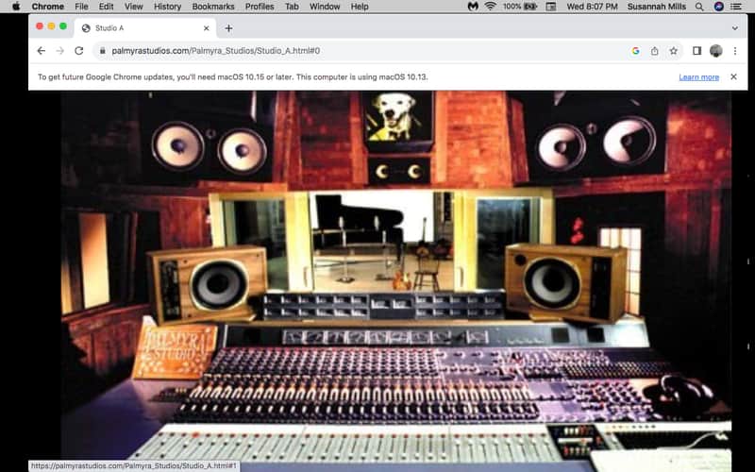Close the Chrome window
Viewport: 755px width, 472px height.
(x=40, y=26)
